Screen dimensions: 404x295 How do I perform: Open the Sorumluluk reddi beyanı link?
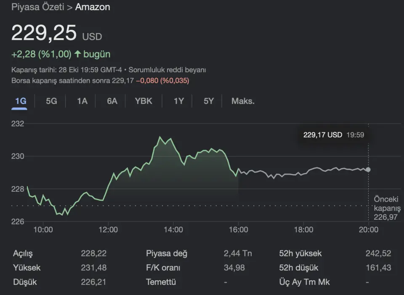(167, 70)
